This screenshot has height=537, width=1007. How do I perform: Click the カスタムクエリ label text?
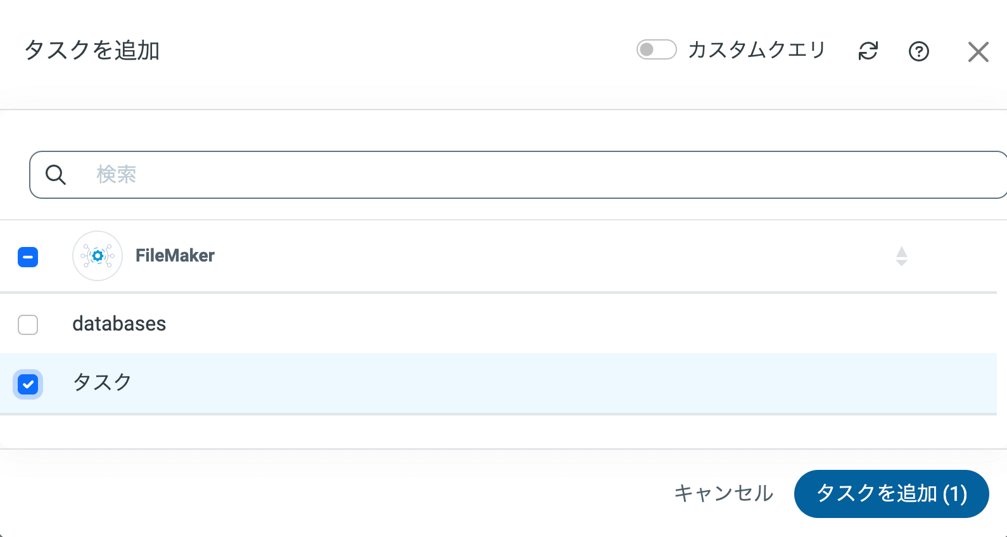757,49
